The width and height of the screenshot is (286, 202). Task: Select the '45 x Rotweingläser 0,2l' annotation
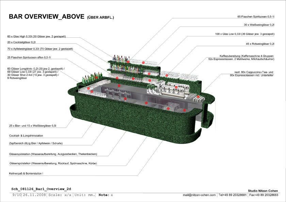[x=260, y=44]
